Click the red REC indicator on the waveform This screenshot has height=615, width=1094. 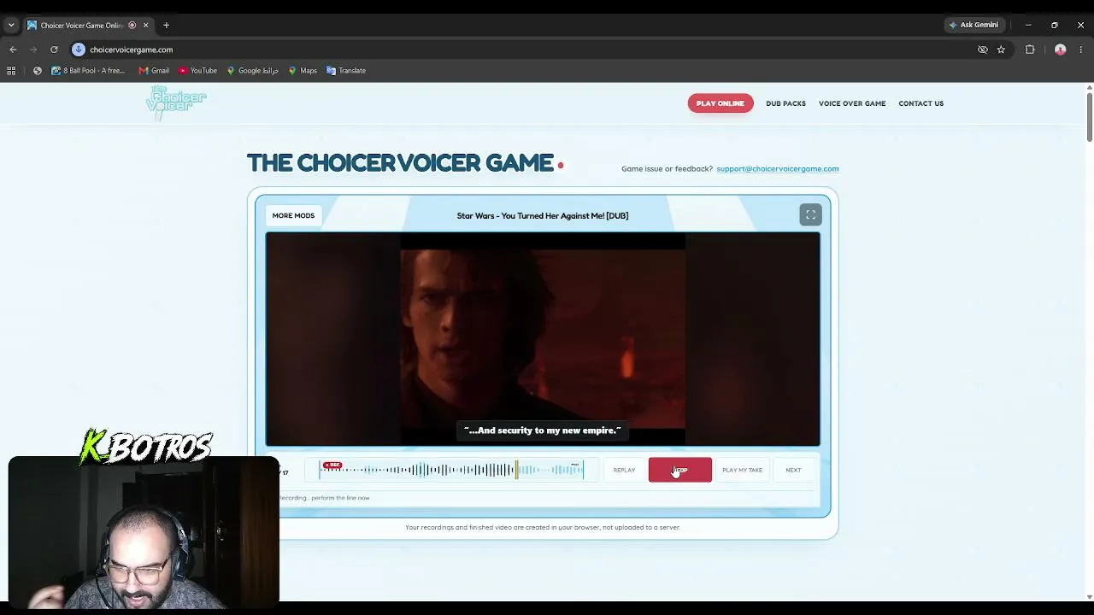332,466
